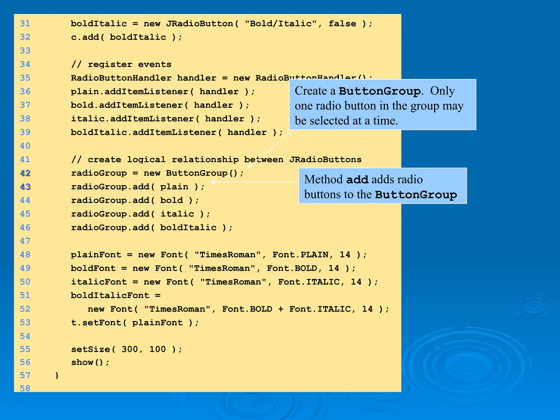Click 'radioGroup.add( boldItalic );' line

point(152,228)
